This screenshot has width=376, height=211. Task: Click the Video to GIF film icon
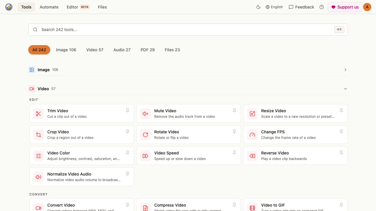(252, 208)
